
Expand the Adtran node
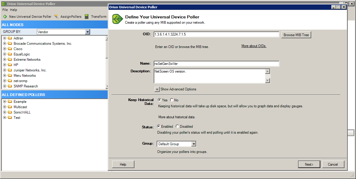coord(4,38)
